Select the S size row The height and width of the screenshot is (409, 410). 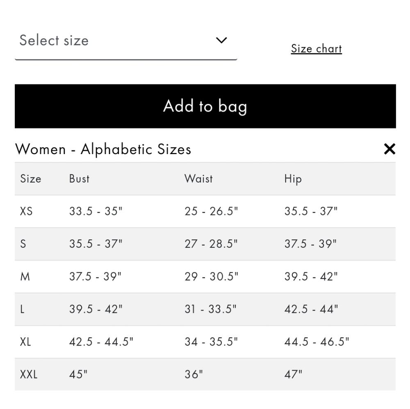coord(205,244)
